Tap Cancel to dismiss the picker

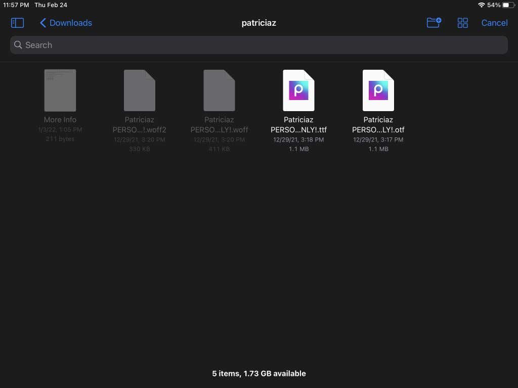494,23
